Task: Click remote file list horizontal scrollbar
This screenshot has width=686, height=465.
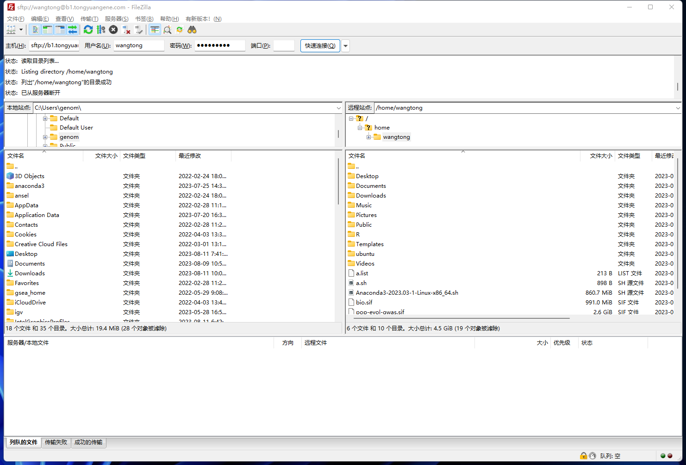Action: 458,318
